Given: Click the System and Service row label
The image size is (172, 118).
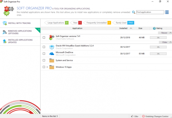Looking at the screenshot, I should coord(64,60).
